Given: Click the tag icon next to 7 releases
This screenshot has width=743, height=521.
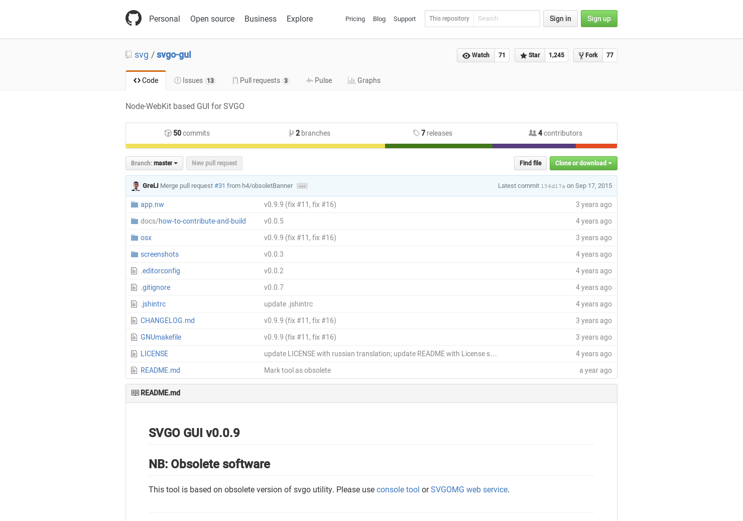Looking at the screenshot, I should coord(416,133).
